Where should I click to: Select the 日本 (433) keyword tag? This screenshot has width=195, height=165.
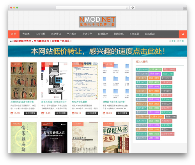[167, 82]
